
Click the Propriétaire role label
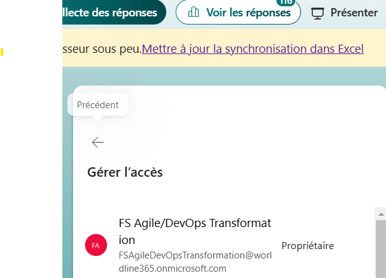point(307,246)
